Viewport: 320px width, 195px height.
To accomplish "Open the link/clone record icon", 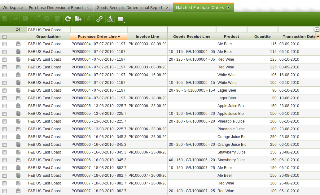I will [x=99, y=19].
